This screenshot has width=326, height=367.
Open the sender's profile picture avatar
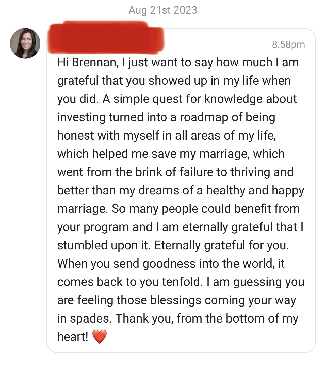tap(25, 43)
